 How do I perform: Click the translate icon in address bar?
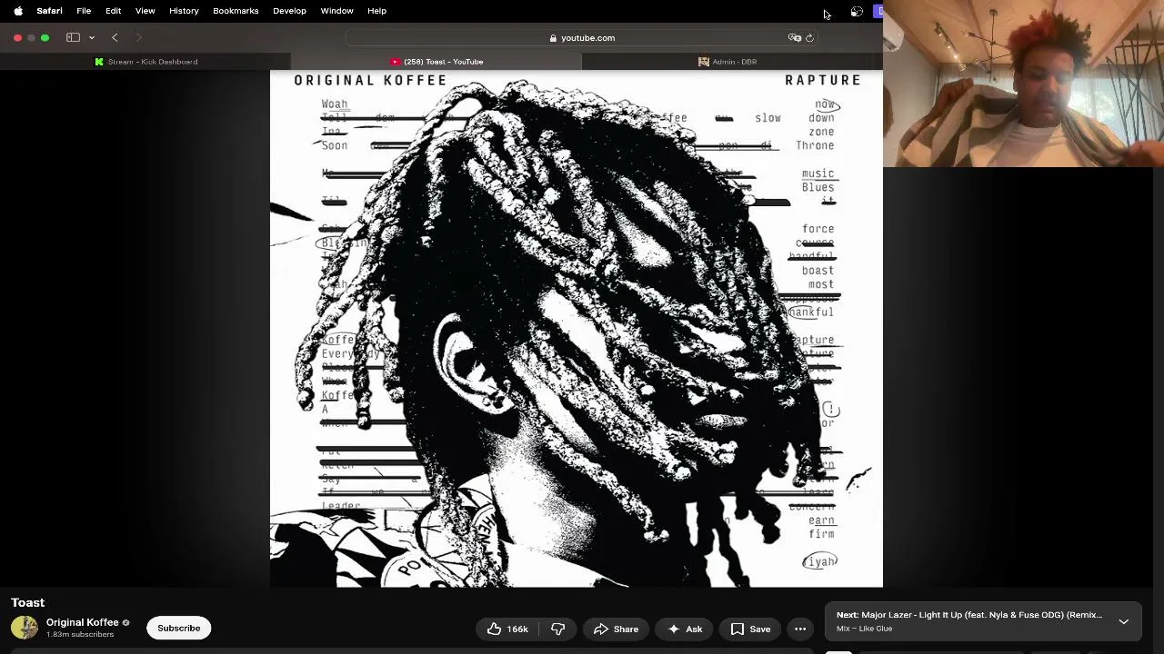tap(795, 38)
